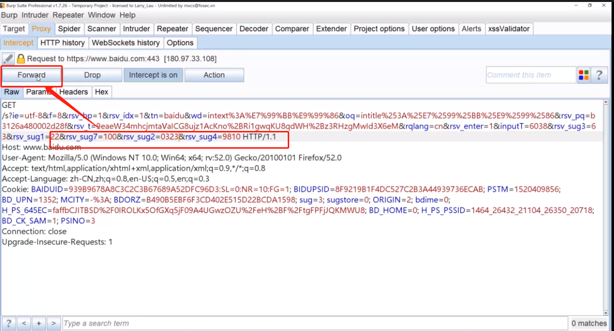Open the Repeater tool tab
The height and width of the screenshot is (331, 614).
[173, 29]
